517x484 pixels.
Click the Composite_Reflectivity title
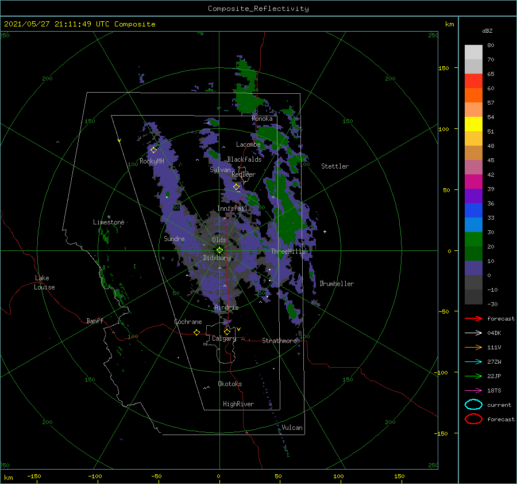(258, 9)
